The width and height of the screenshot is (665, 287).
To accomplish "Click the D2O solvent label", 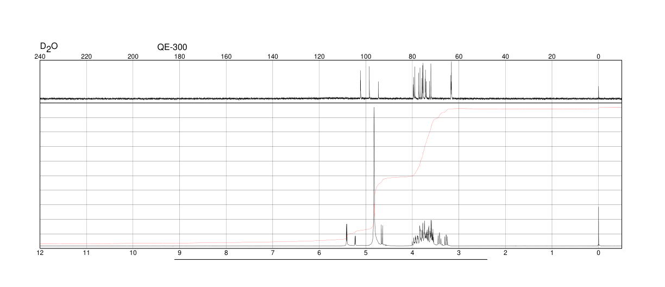I will (49, 47).
